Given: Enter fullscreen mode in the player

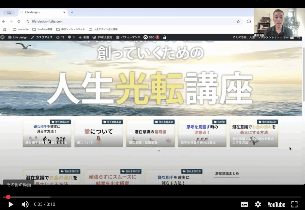Looking at the screenshot, I should tap(294, 204).
